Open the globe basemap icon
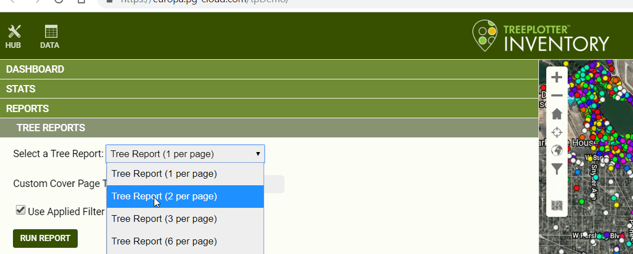Image resolution: width=633 pixels, height=254 pixels. 556,150
